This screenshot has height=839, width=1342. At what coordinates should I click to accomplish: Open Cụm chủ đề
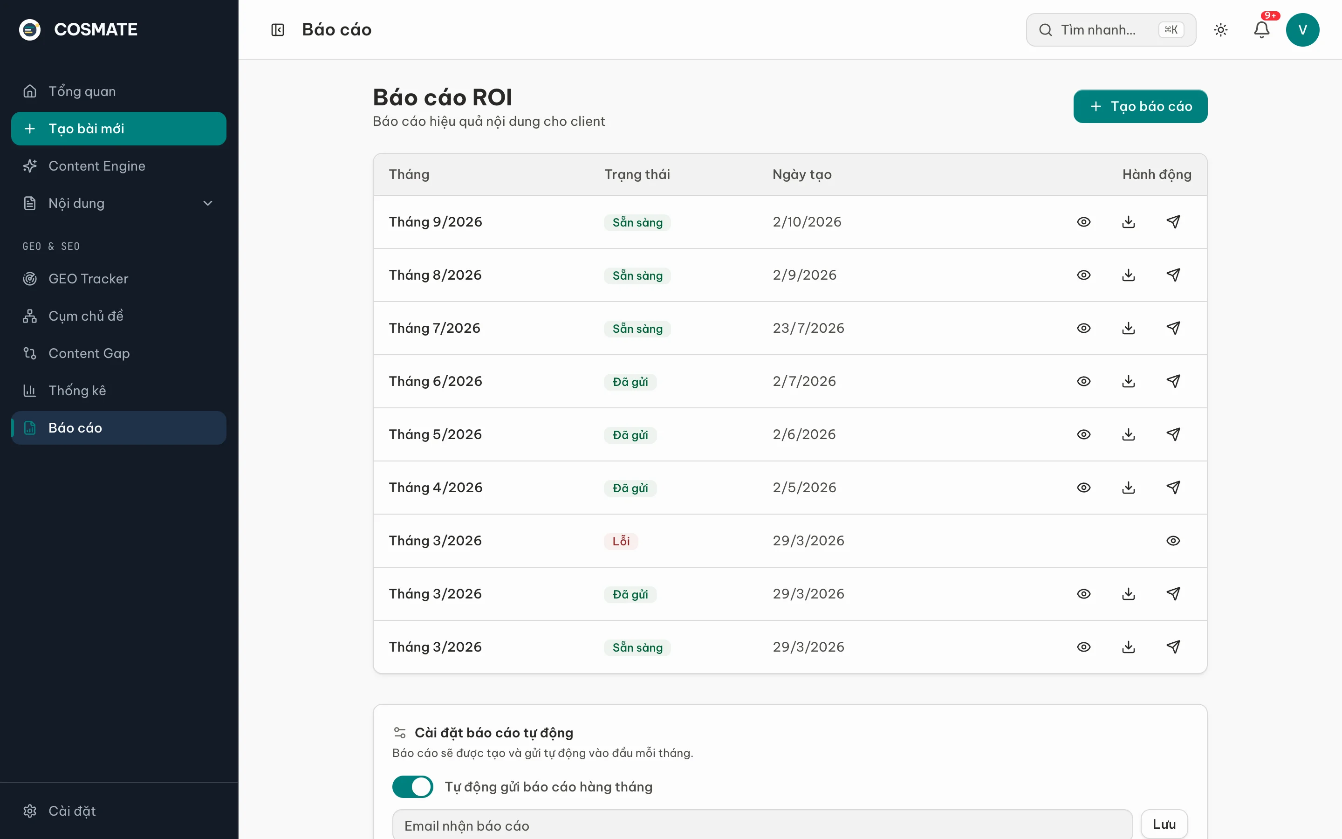pyautogui.click(x=119, y=316)
